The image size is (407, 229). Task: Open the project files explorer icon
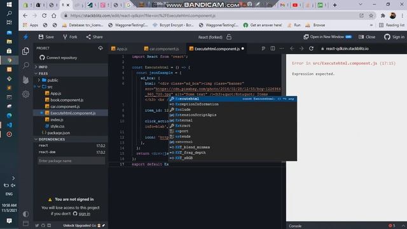(x=25, y=51)
